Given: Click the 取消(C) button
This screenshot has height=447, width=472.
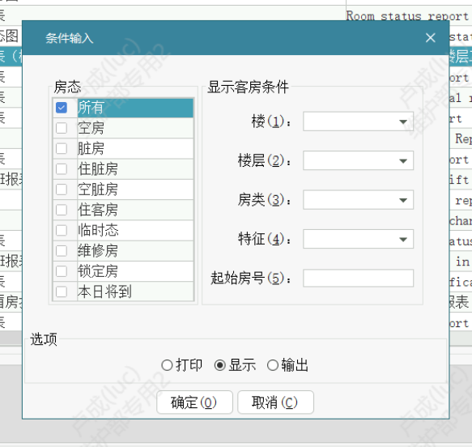Looking at the screenshot, I should coord(275,402).
